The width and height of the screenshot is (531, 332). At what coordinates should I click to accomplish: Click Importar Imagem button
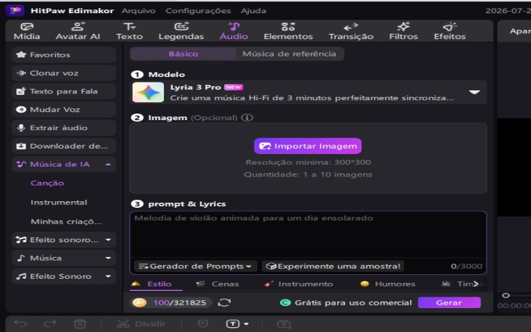(308, 146)
